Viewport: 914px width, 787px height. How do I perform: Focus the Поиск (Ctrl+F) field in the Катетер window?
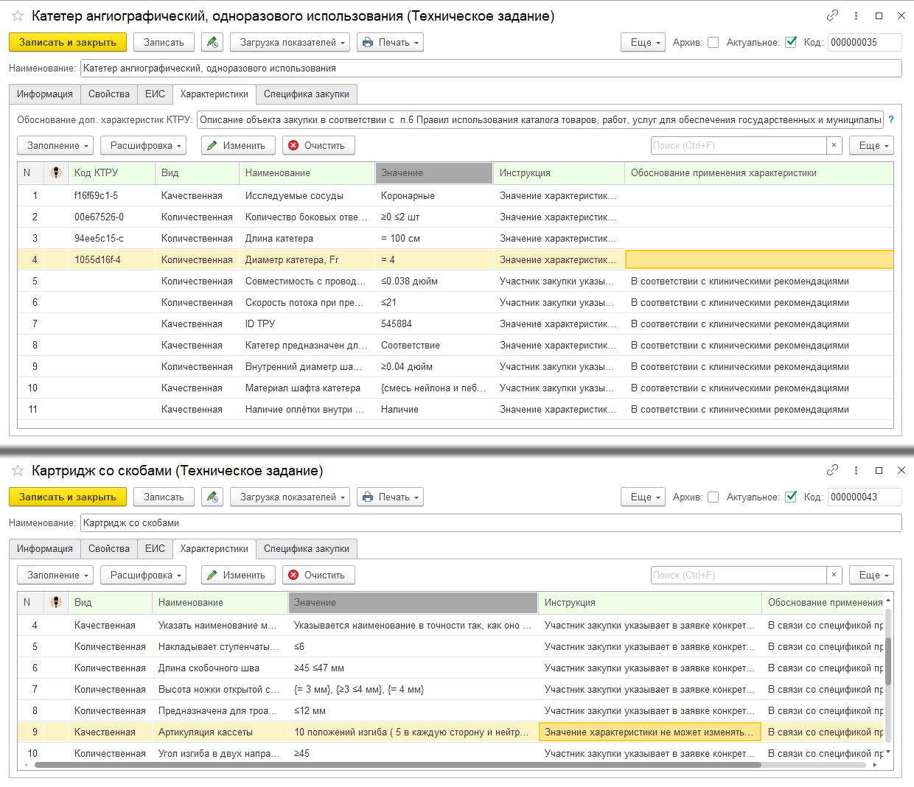(739, 146)
